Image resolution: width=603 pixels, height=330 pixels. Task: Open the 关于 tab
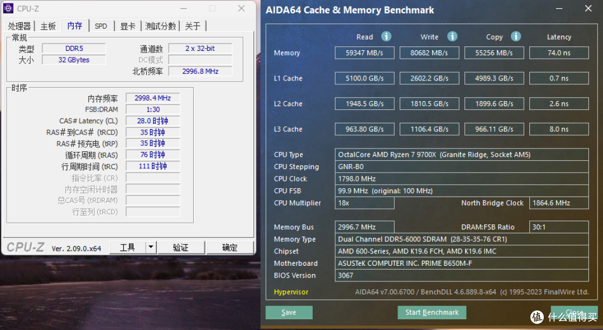pos(193,26)
